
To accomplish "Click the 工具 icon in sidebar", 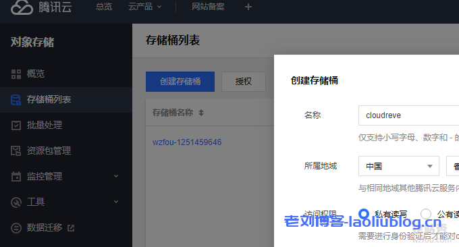I will coord(16,202).
